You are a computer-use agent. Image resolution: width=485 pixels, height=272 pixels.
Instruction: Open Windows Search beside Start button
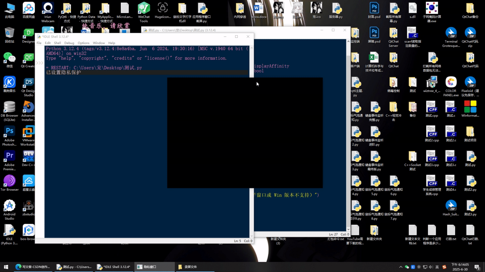[x=16, y=267]
